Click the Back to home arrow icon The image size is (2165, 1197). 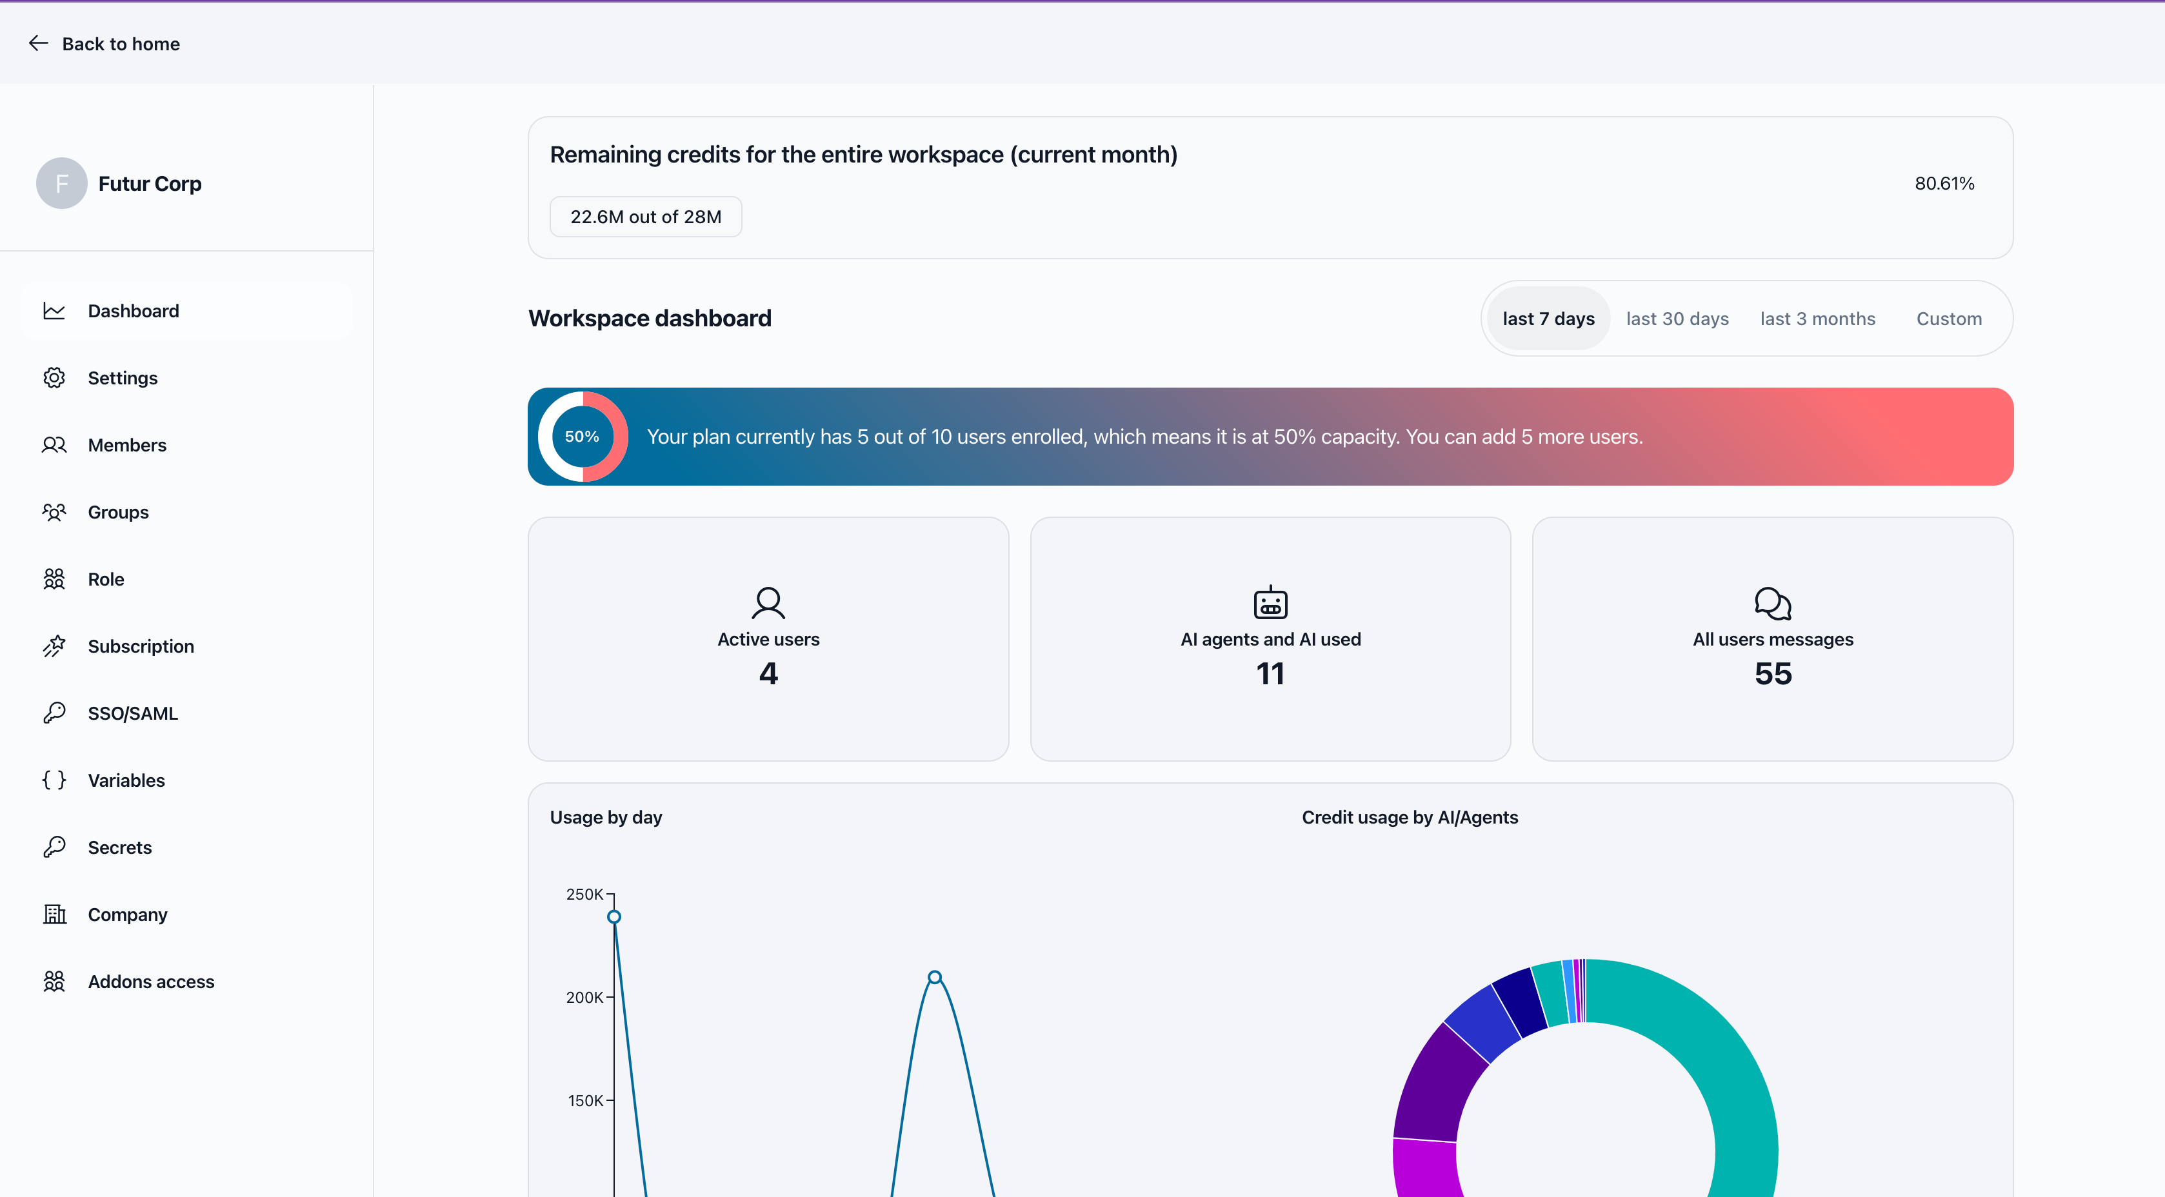[x=38, y=43]
